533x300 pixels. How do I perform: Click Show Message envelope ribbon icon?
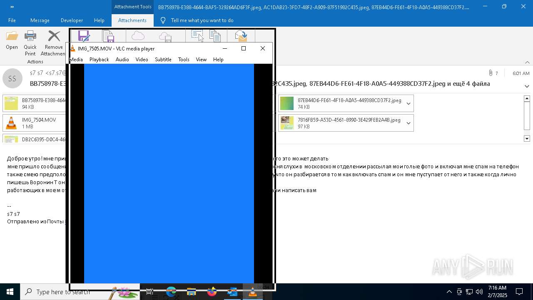pos(241,36)
